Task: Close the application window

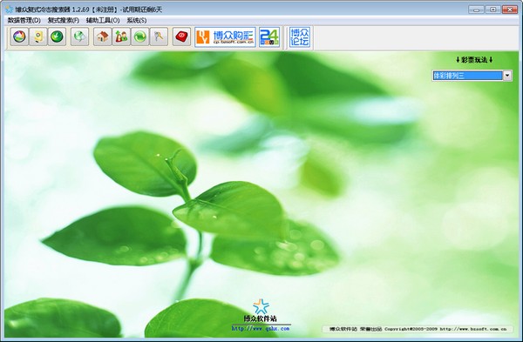Action: (x=510, y=10)
